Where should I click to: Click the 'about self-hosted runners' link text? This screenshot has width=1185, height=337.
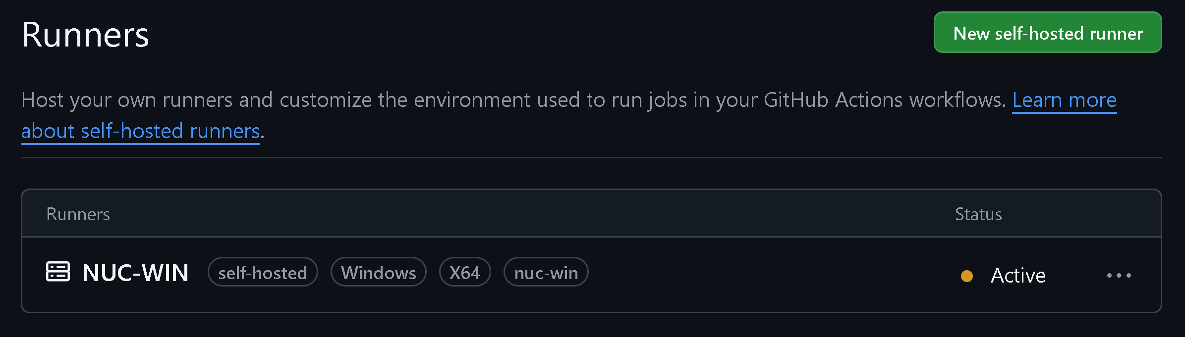tap(140, 131)
